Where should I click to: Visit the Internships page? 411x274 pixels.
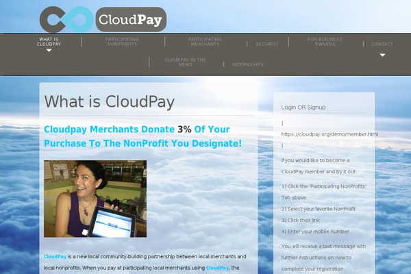(x=248, y=64)
